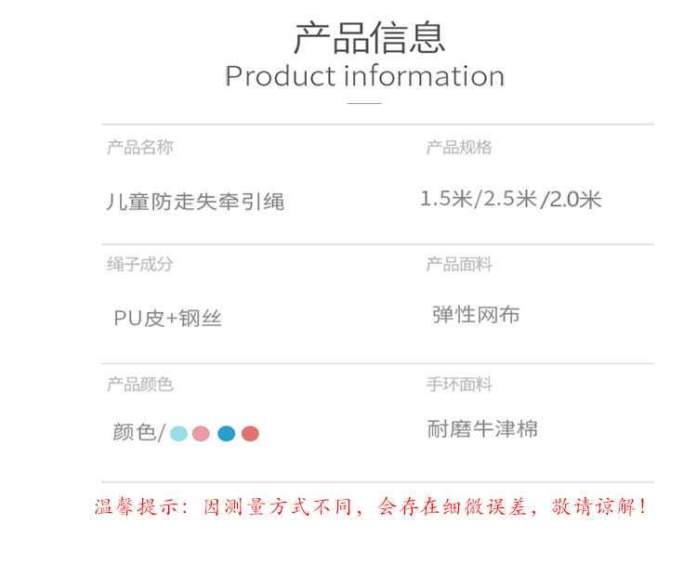This screenshot has width=697, height=564.
Task: Select the PU皮+钢丝 material text
Action: point(168,319)
